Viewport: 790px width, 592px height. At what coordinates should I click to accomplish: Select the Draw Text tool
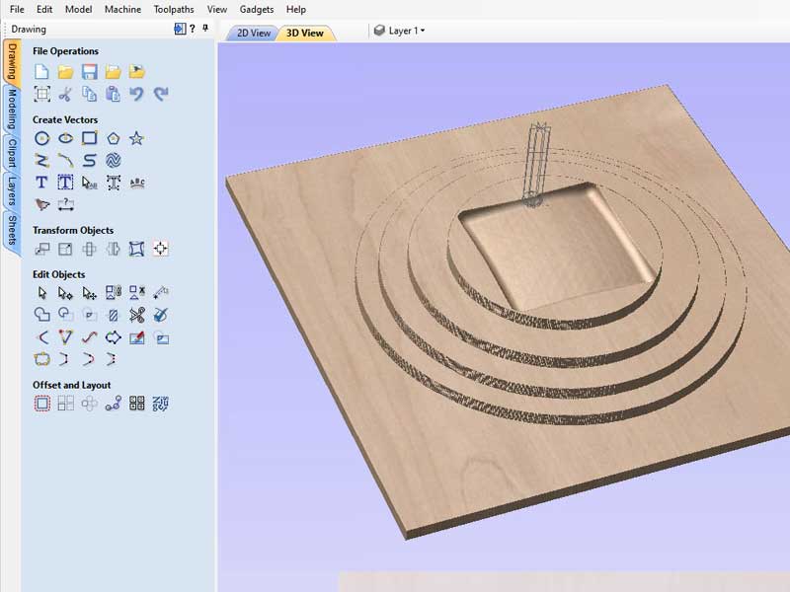(x=41, y=183)
